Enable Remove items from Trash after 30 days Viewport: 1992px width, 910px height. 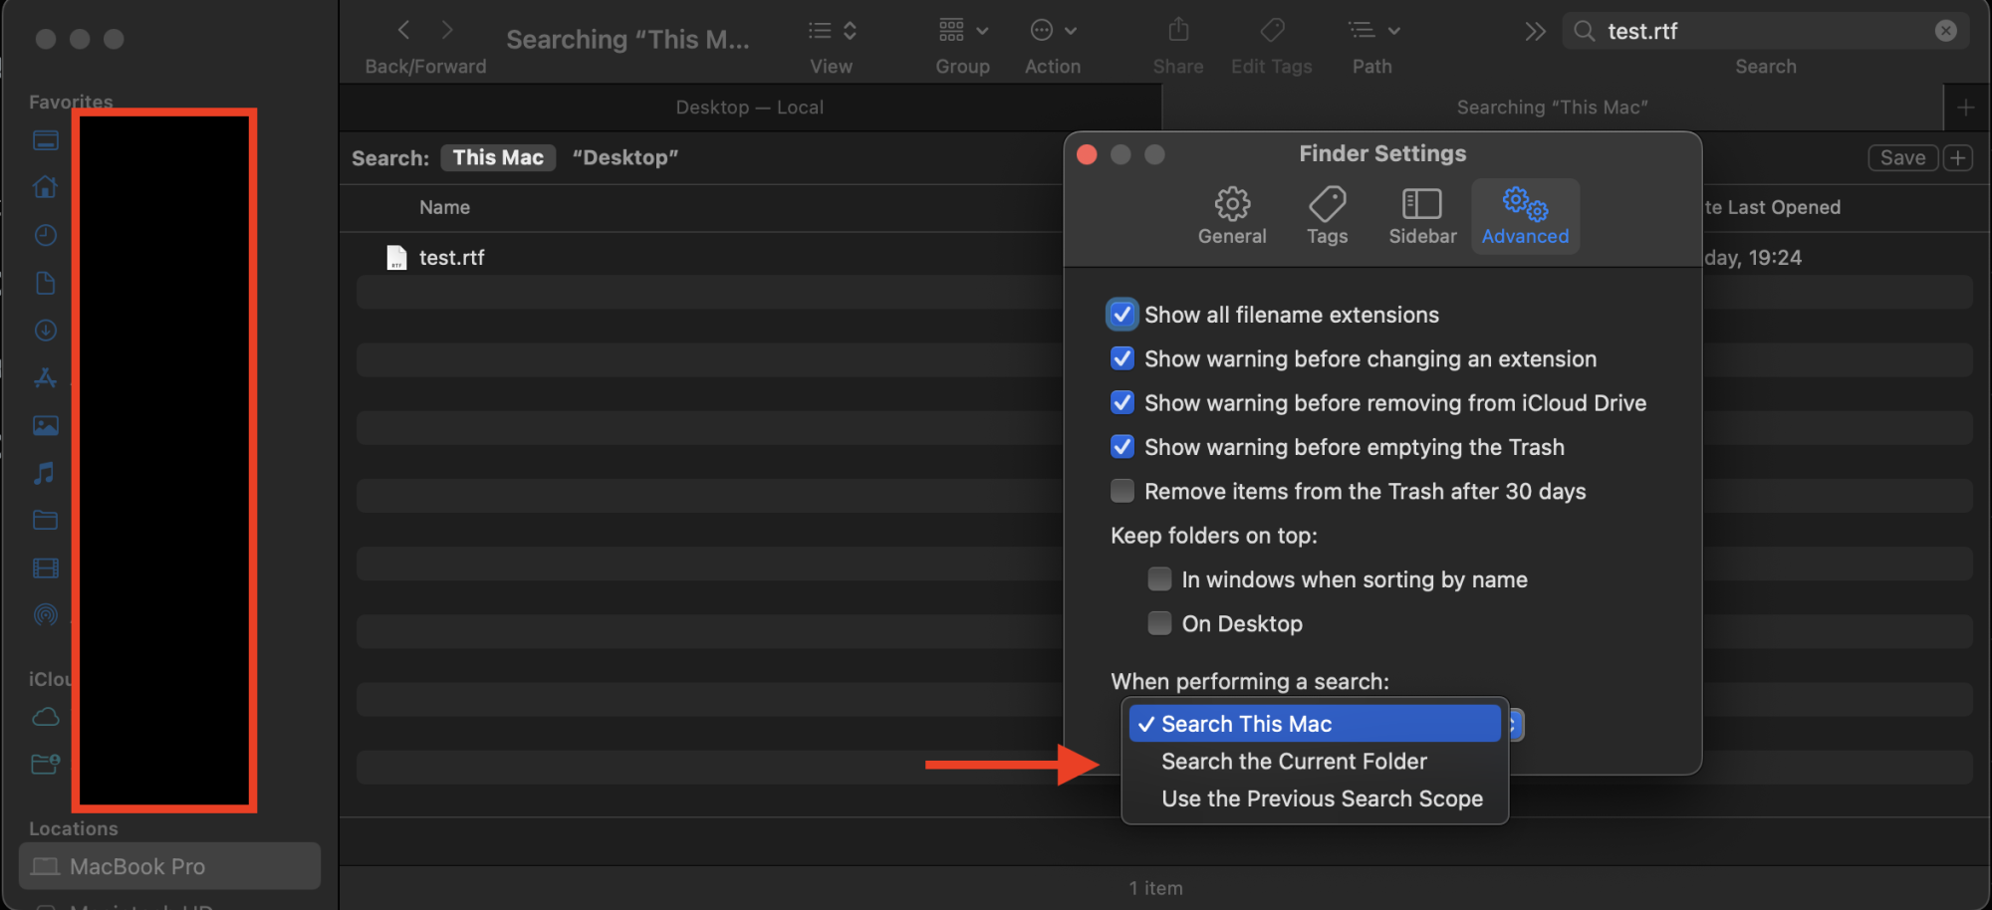click(1122, 491)
